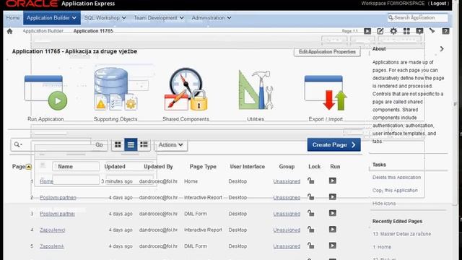Click the Create Page button
Image resolution: width=462 pixels, height=260 pixels.
coord(334,144)
